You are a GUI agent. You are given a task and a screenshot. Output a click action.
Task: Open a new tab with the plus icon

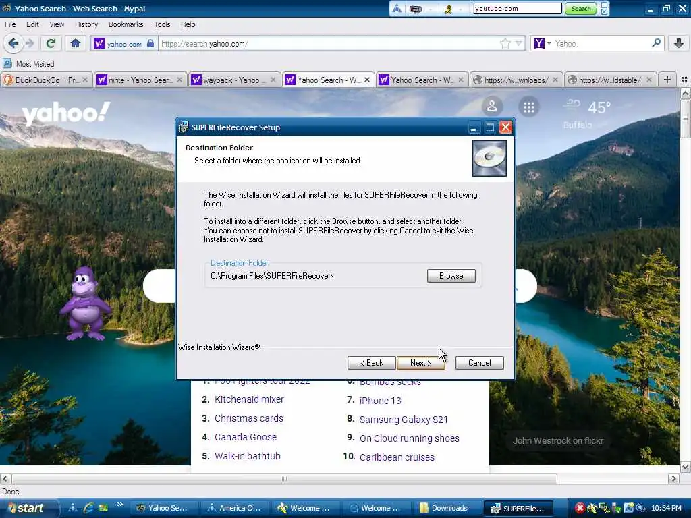667,80
